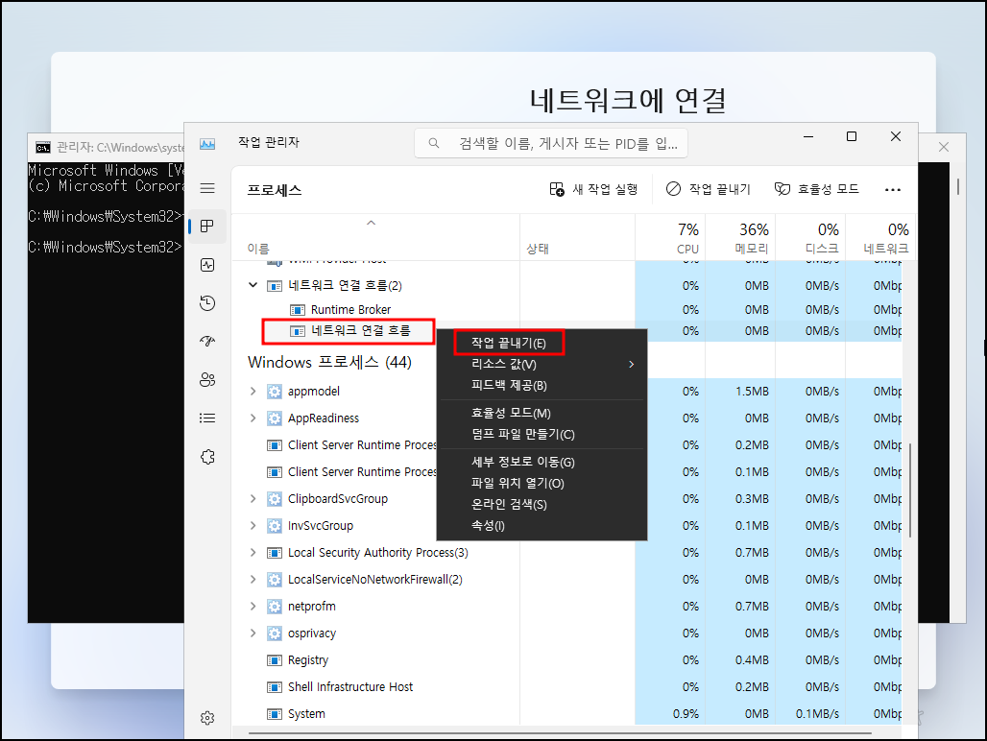
Task: Click the AppReadiness gear icon
Action: point(275,418)
